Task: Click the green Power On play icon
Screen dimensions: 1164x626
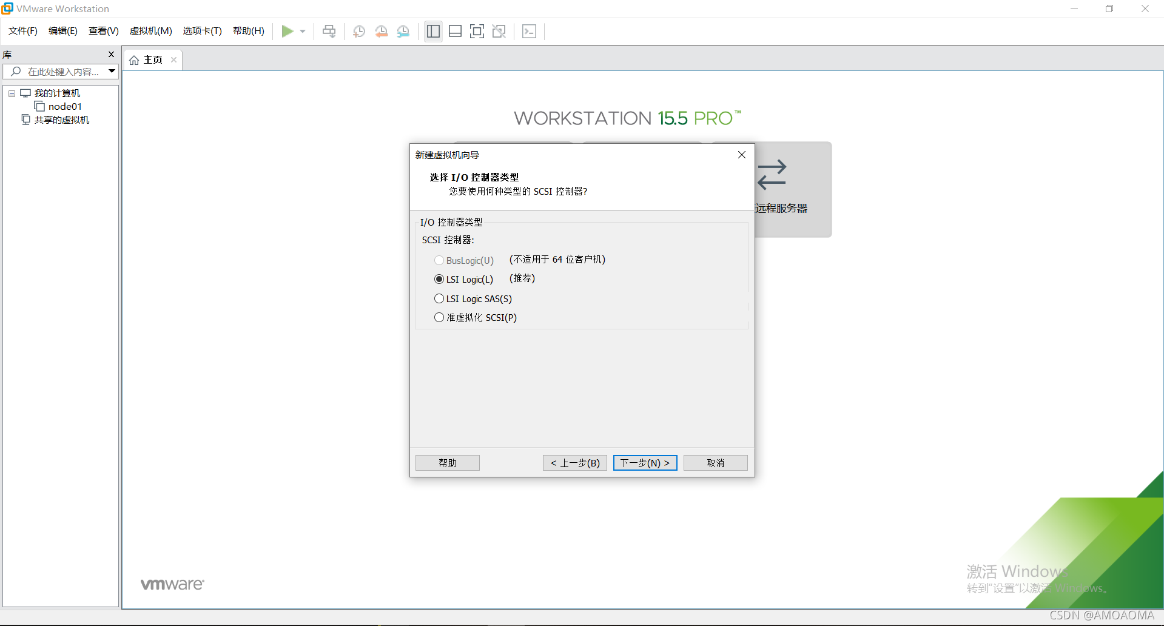Action: pyautogui.click(x=288, y=31)
